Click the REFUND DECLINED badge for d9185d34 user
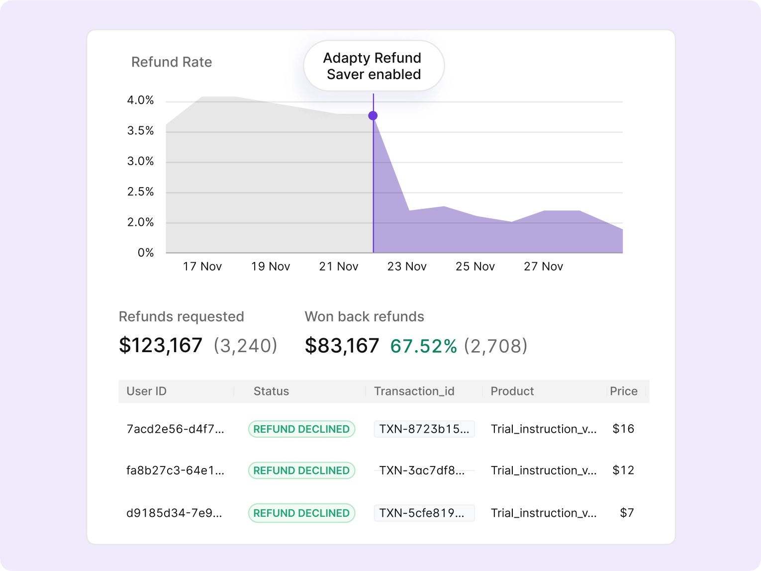This screenshot has width=761, height=571. pos(301,513)
